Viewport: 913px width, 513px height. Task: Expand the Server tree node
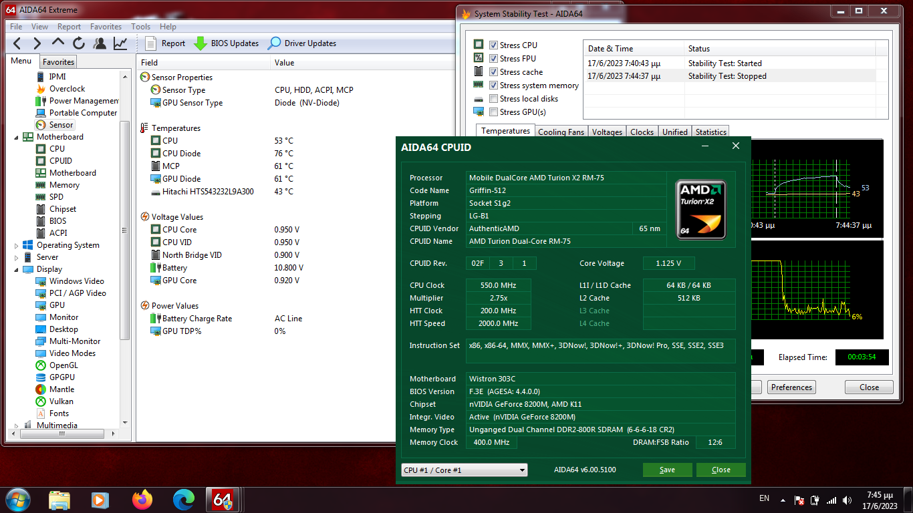[x=16, y=257]
